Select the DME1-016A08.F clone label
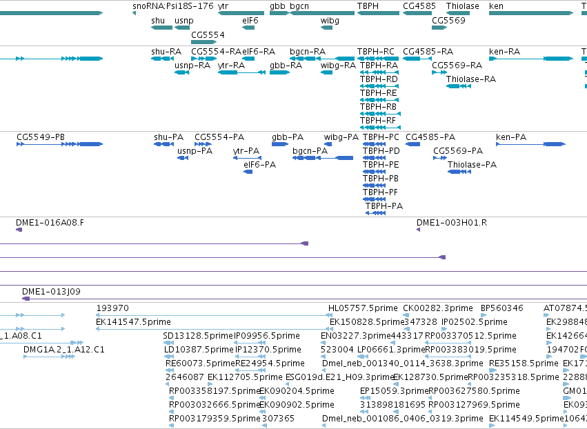 point(50,223)
